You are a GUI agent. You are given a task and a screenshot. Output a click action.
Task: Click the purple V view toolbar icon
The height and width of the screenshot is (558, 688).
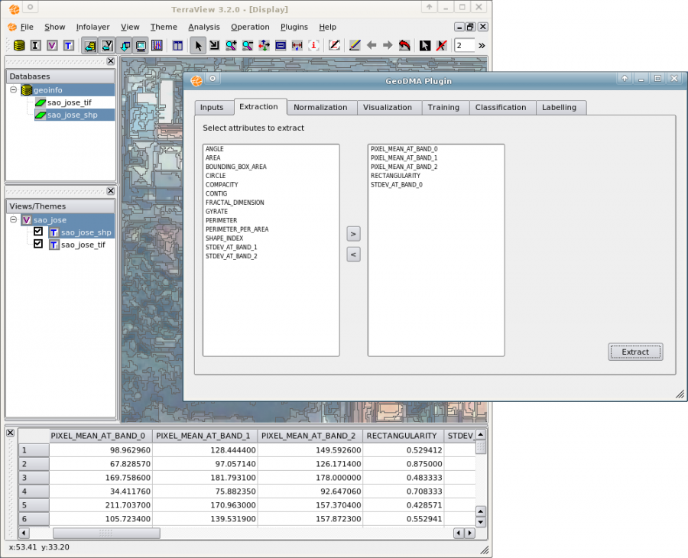coord(52,46)
